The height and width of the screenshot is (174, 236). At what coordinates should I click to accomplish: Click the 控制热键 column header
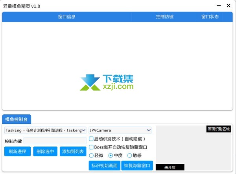[x=165, y=16]
